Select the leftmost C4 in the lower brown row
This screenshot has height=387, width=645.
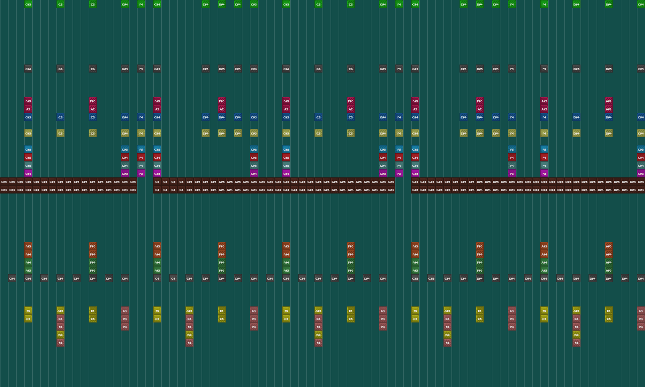[x=157, y=189]
